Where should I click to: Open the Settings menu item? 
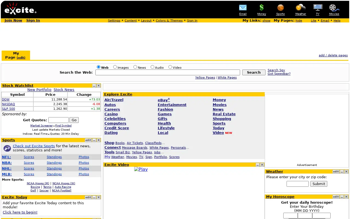114,21
